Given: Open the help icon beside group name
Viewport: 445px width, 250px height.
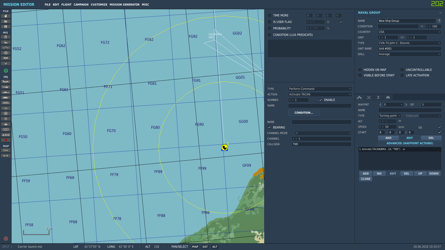Looking at the screenshot, I should pyautogui.click(x=440, y=20).
